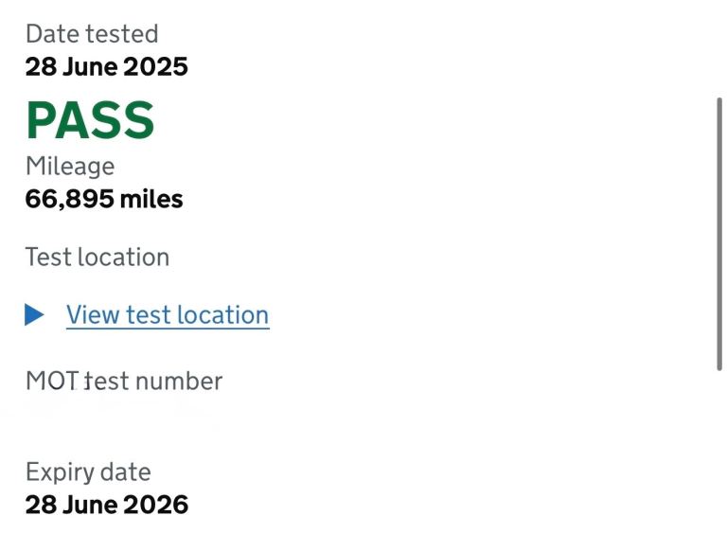
Task: Select the Expiry date label
Action: pyautogui.click(x=88, y=471)
